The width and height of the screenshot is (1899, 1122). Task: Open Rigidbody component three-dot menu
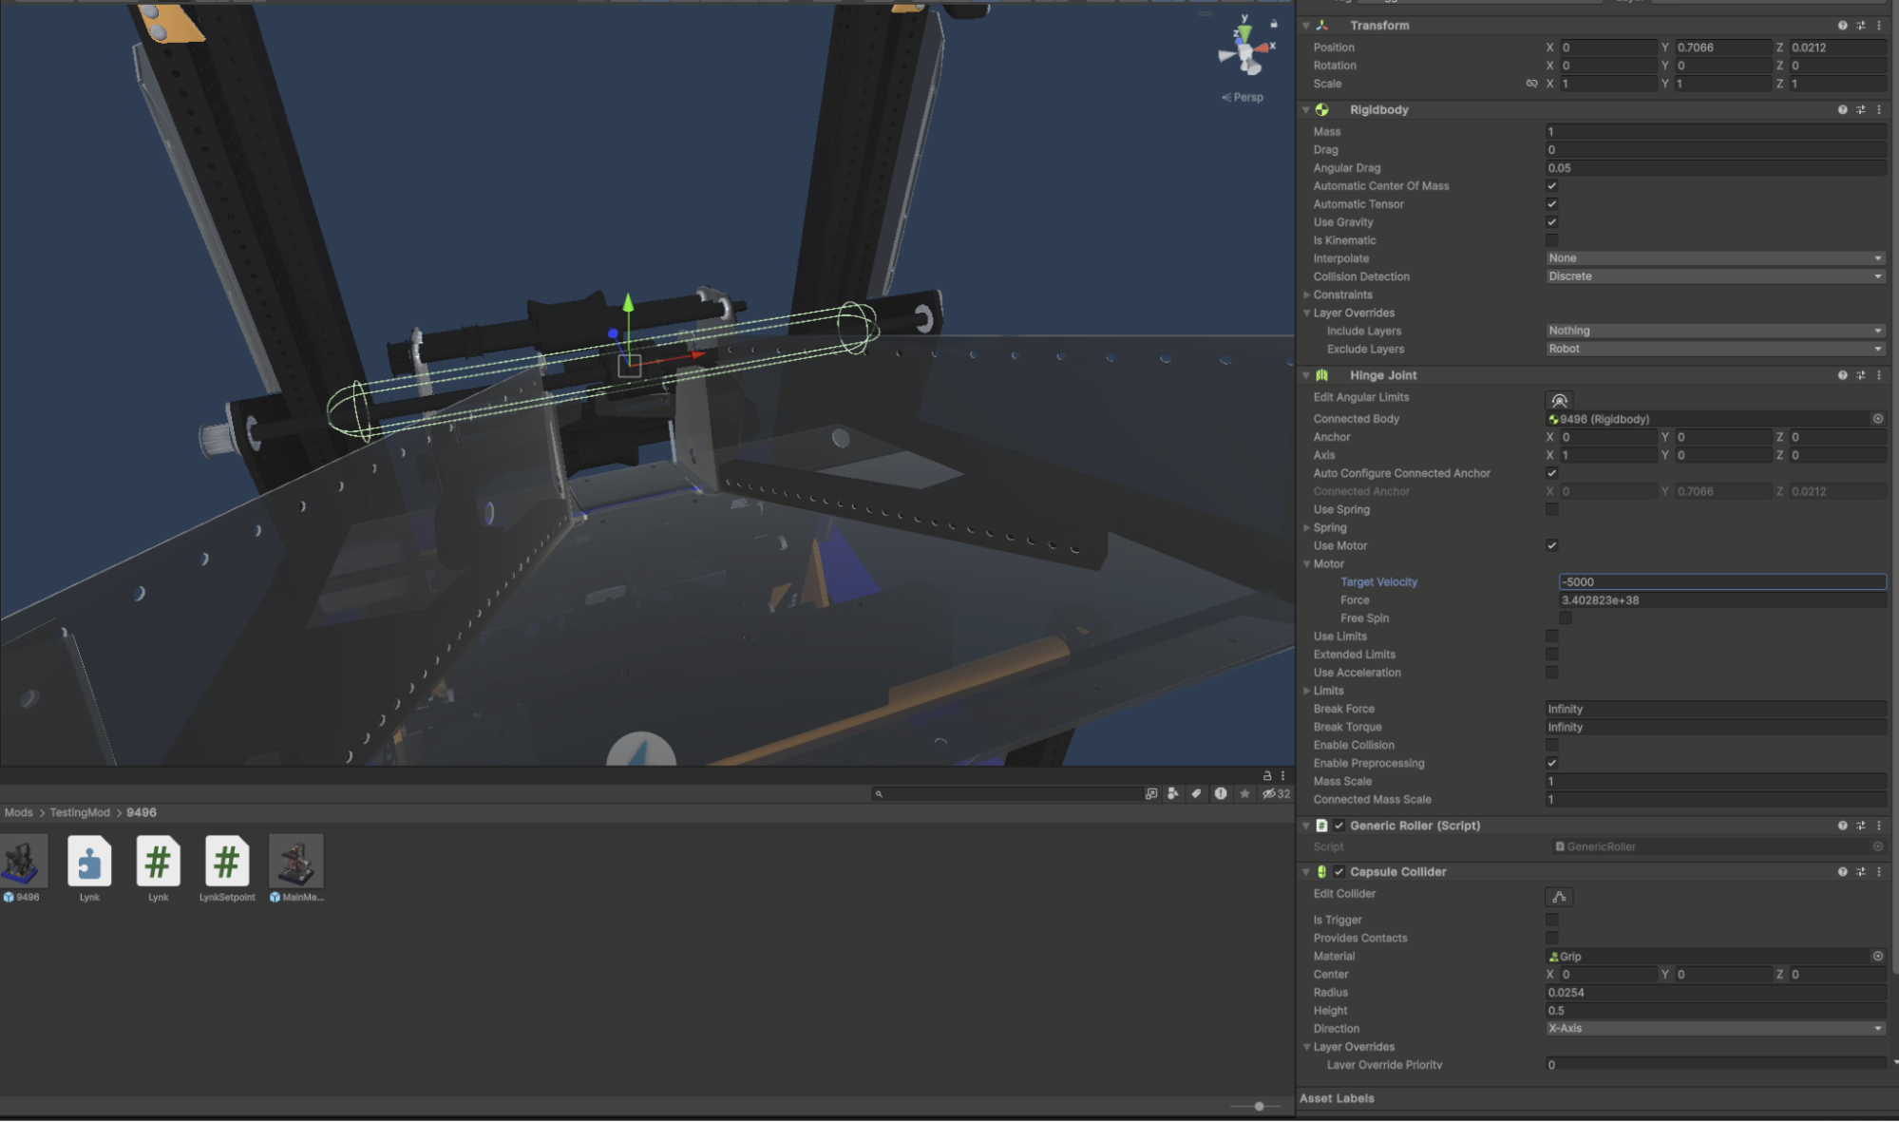click(1879, 110)
